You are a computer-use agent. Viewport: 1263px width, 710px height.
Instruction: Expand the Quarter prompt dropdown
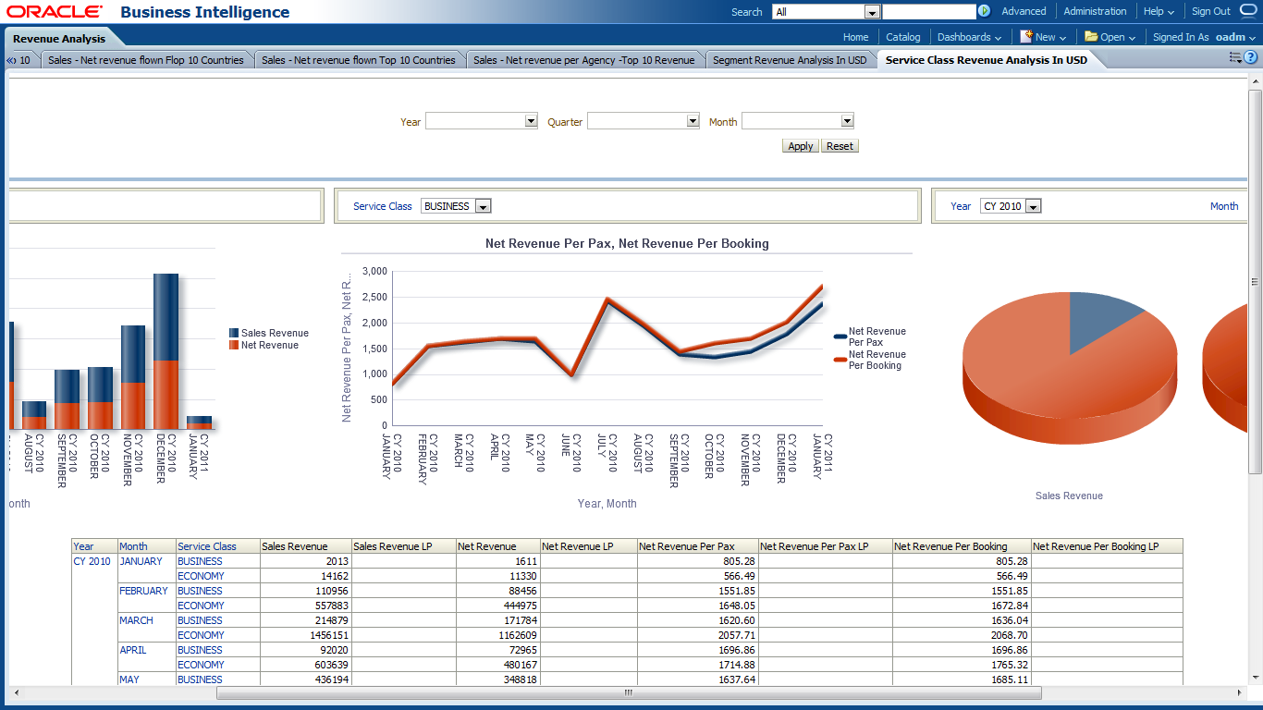coord(693,121)
